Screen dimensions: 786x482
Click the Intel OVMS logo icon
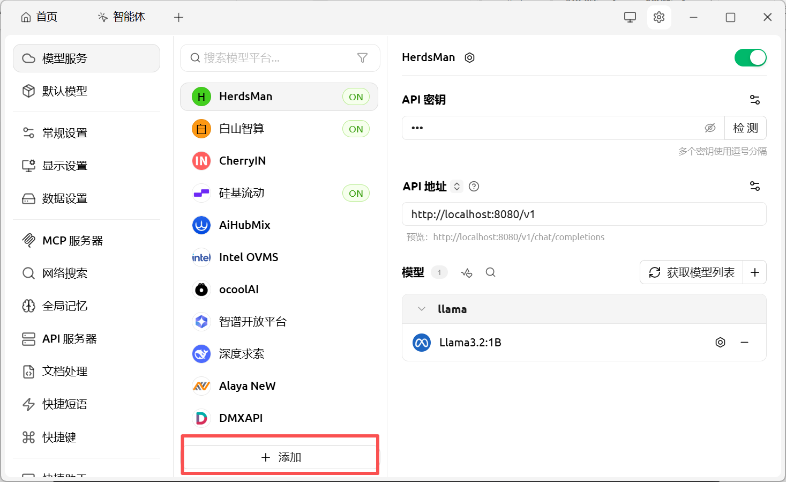201,257
